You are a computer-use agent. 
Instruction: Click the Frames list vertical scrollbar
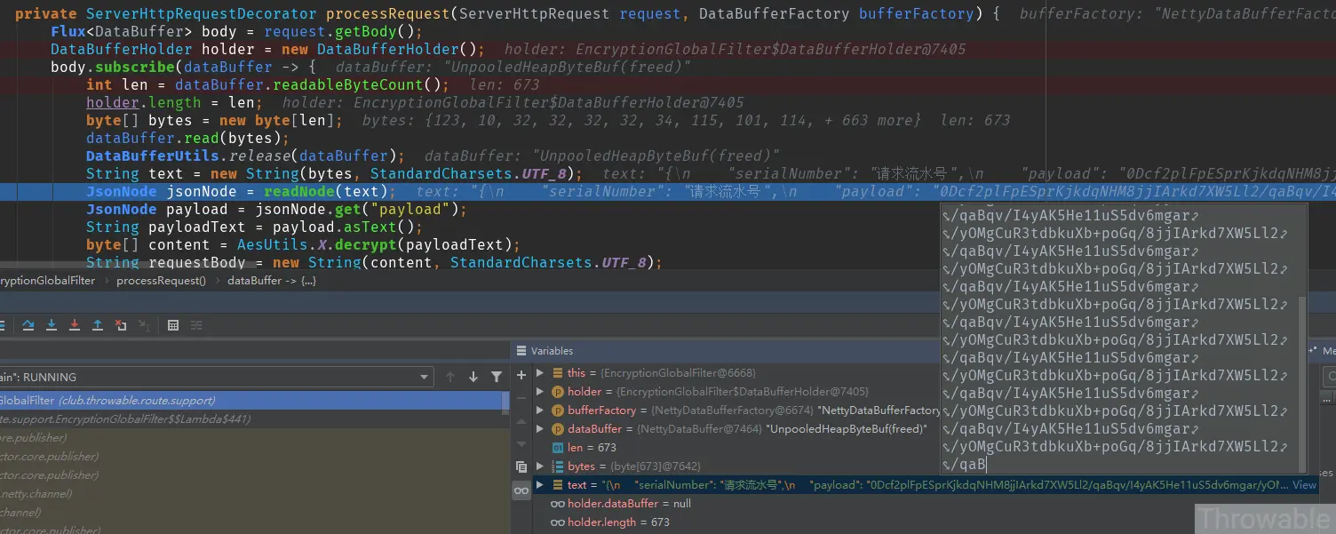click(x=505, y=402)
